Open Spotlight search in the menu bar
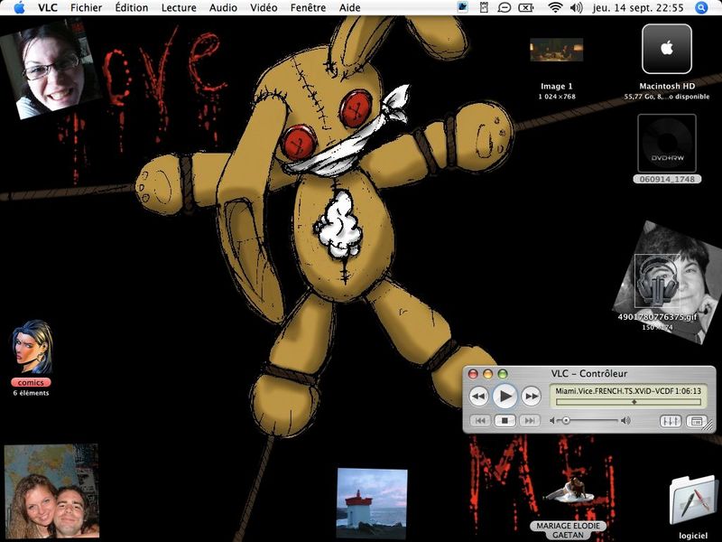This screenshot has width=722, height=542. pos(701,7)
